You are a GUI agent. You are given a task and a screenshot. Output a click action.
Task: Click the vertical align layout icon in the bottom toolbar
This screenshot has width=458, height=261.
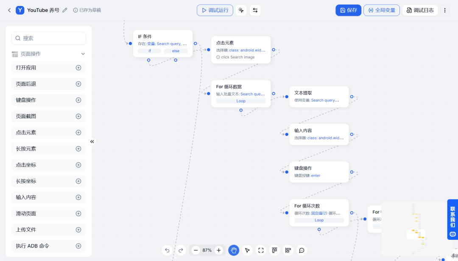(x=274, y=250)
